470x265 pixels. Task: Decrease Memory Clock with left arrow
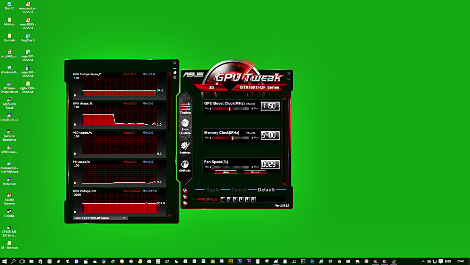pyautogui.click(x=211, y=138)
